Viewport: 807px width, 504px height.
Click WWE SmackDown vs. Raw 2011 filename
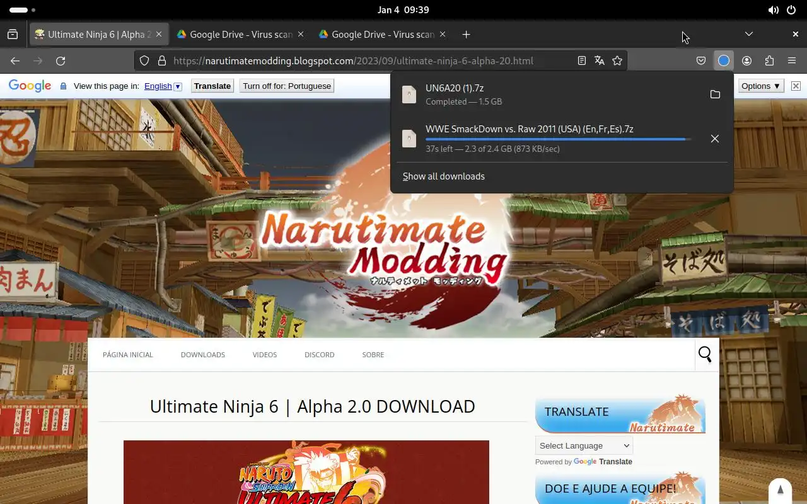coord(530,129)
